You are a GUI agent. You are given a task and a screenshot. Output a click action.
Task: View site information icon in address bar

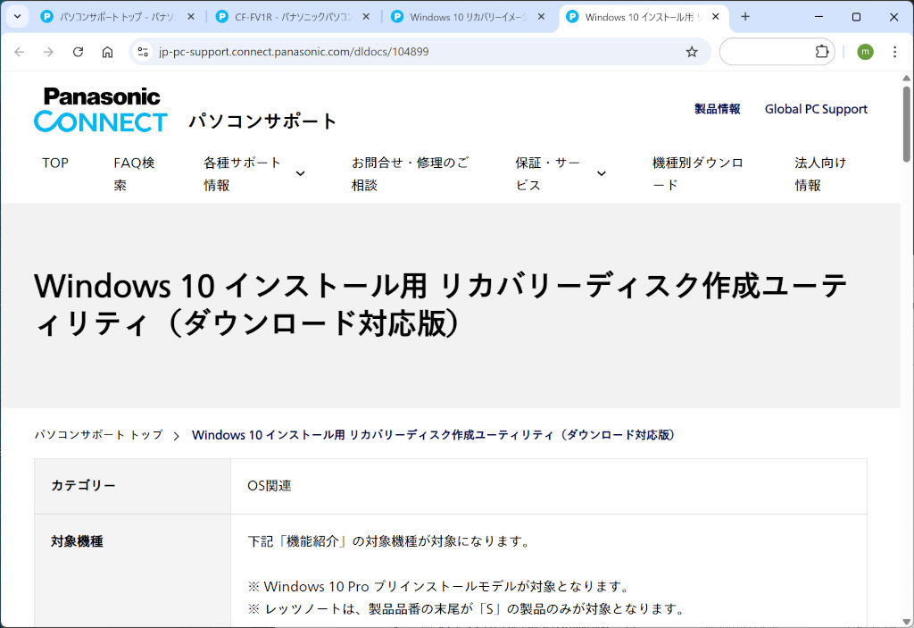click(x=143, y=52)
